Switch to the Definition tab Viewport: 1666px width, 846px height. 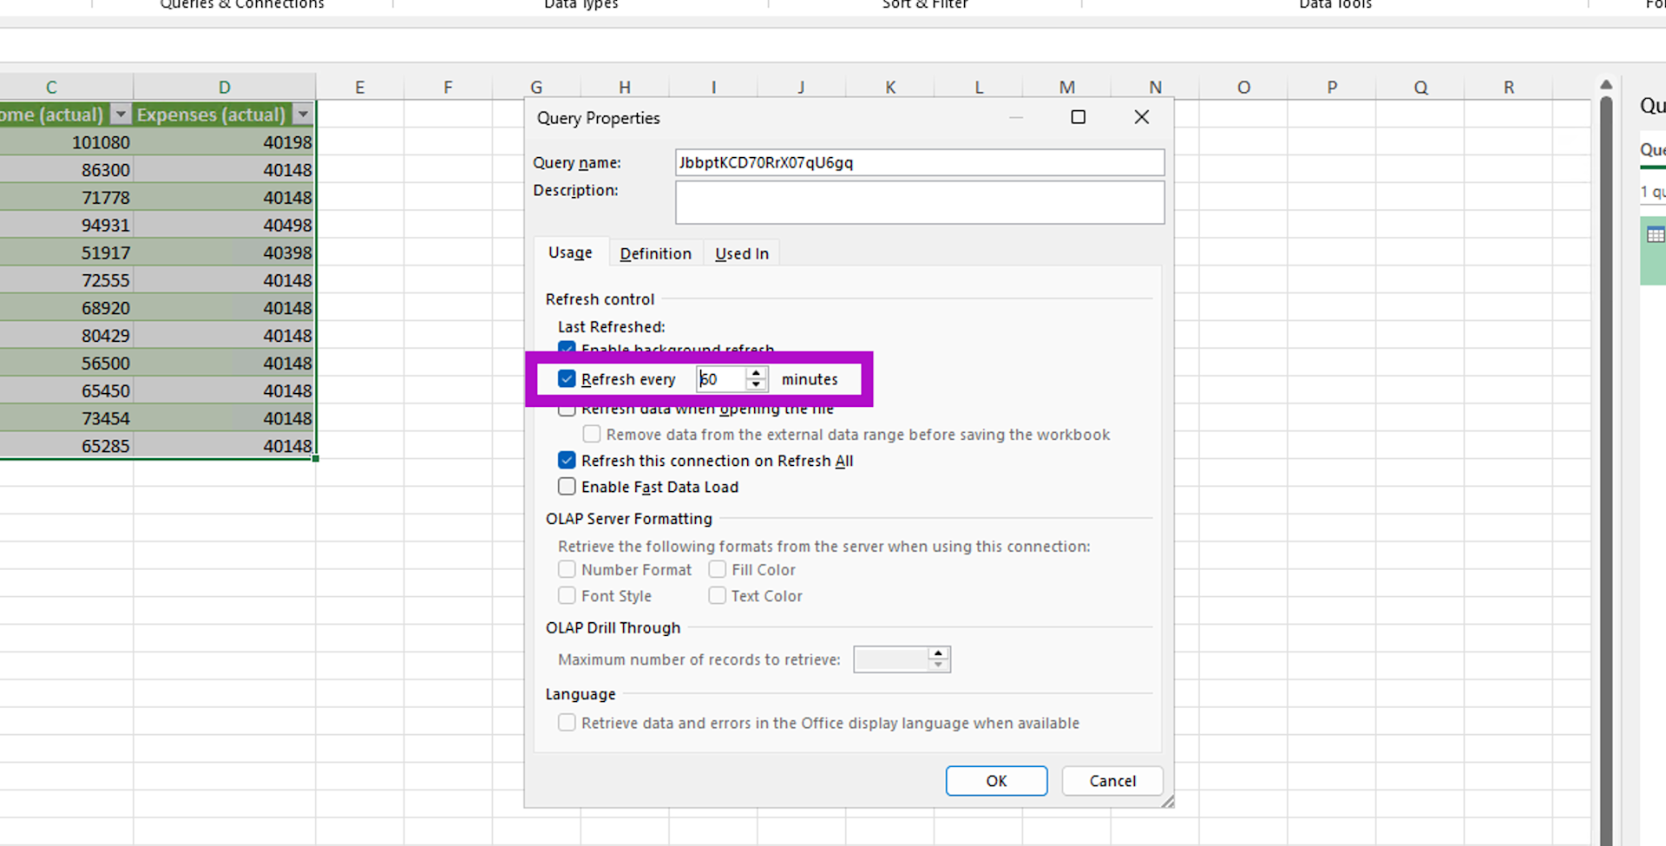click(655, 252)
